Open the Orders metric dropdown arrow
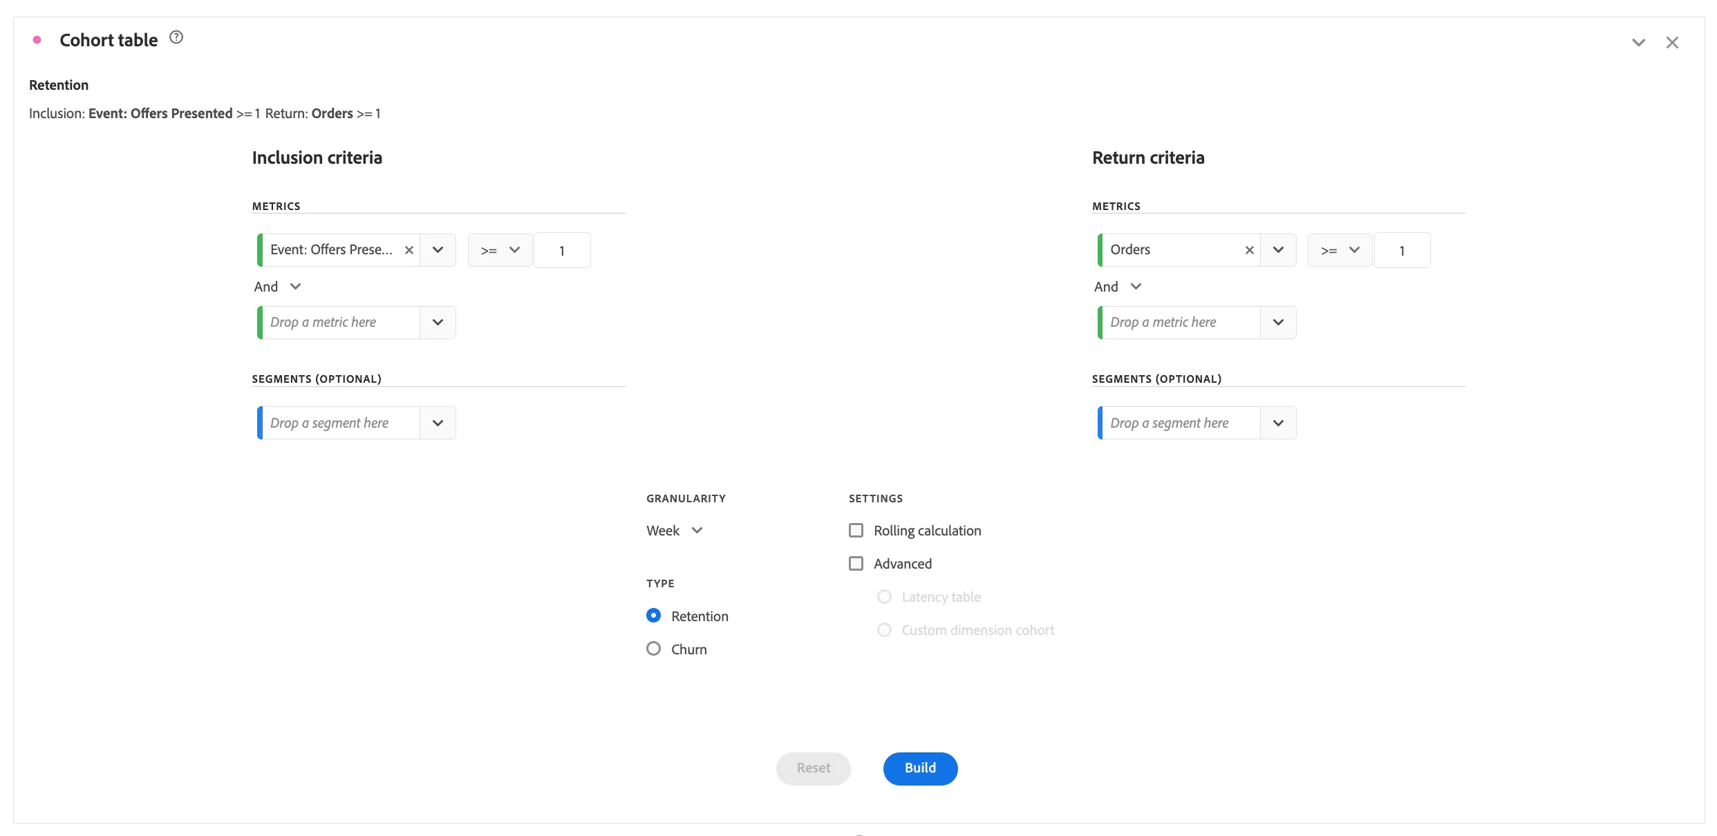This screenshot has height=836, width=1717. (1278, 250)
